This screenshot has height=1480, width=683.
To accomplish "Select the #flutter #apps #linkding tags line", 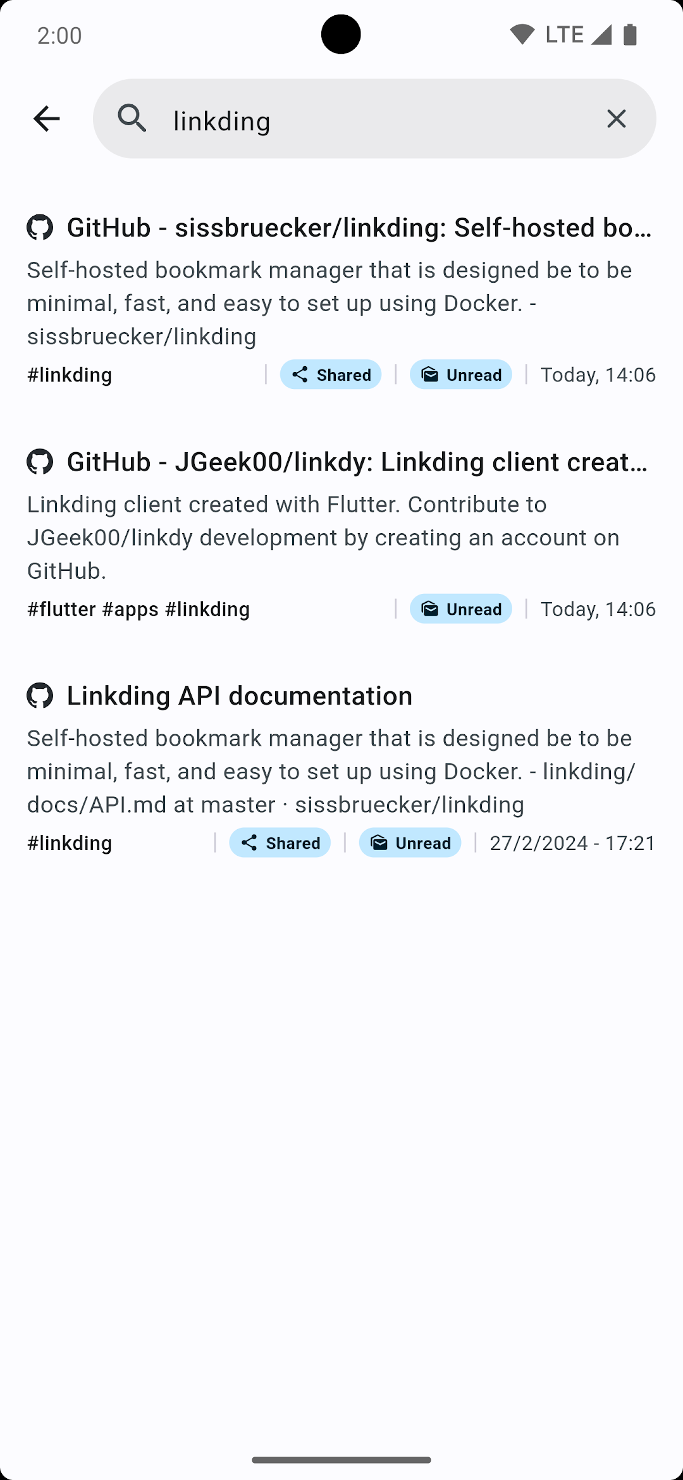I will tap(138, 609).
